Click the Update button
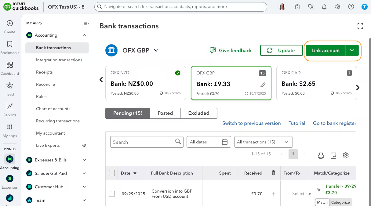 pyautogui.click(x=281, y=51)
